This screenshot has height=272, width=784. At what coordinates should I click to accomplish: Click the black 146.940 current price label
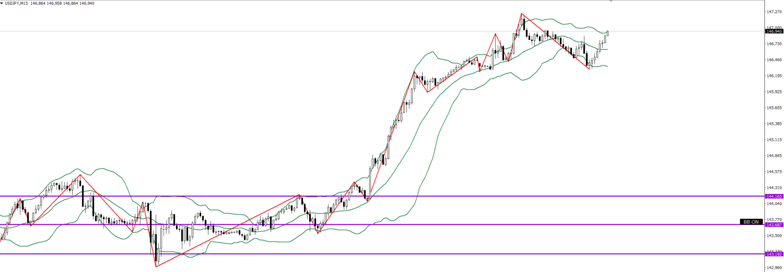click(x=774, y=31)
